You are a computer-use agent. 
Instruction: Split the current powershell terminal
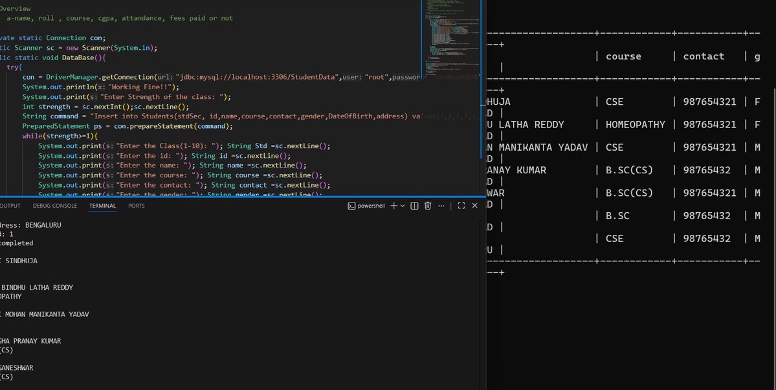coord(413,206)
